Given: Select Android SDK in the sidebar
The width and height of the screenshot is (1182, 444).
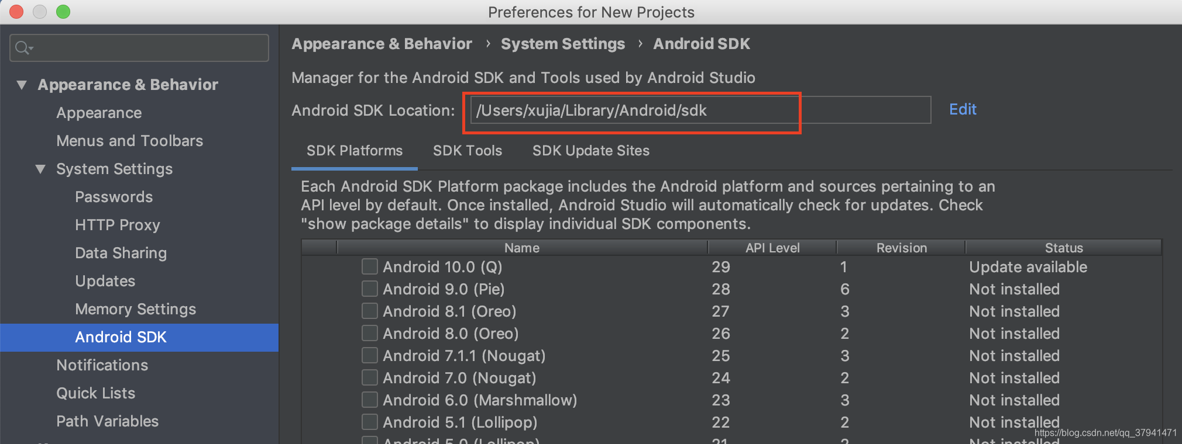Looking at the screenshot, I should [139, 337].
